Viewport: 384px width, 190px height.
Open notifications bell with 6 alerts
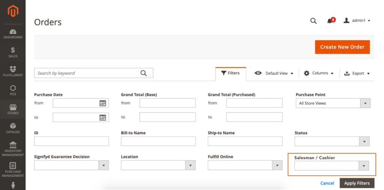pos(331,21)
